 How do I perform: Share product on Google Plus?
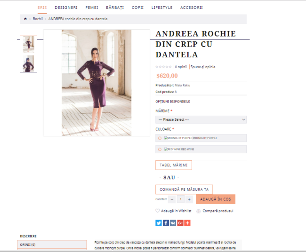point(180,223)
